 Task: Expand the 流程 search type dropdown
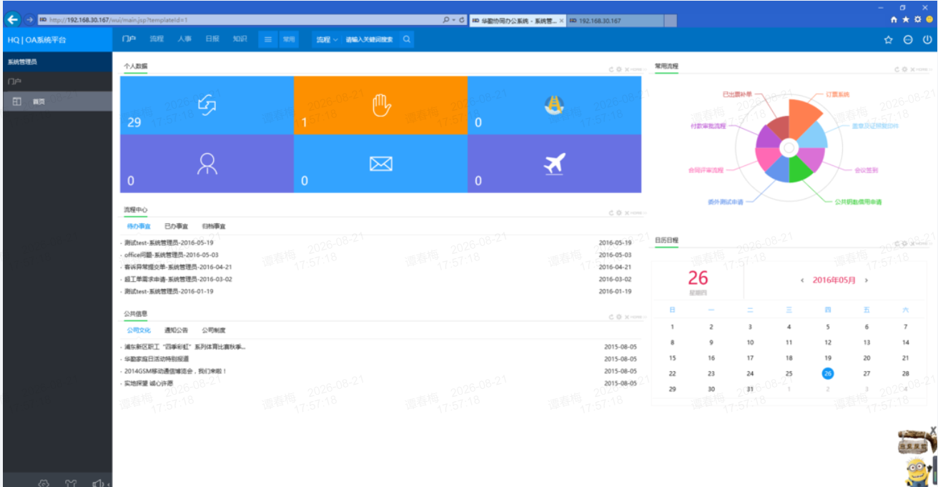pos(327,40)
